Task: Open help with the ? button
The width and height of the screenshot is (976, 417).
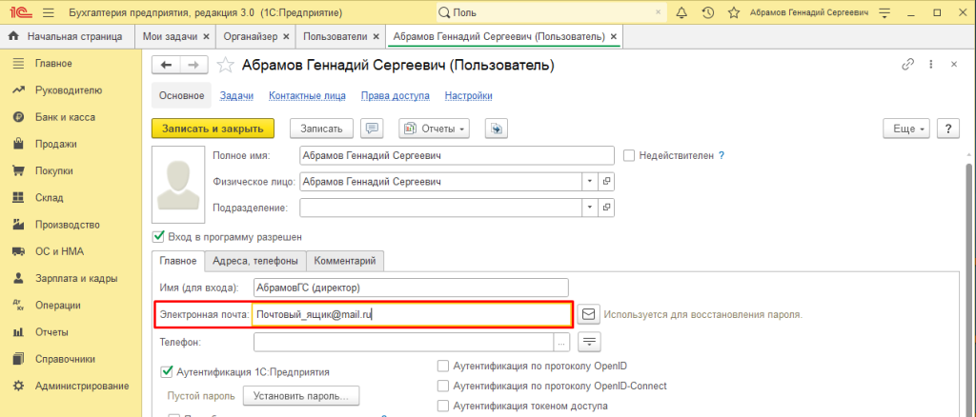Action: 948,129
